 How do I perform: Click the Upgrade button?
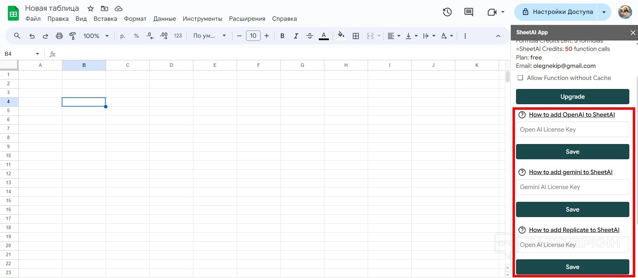573,97
